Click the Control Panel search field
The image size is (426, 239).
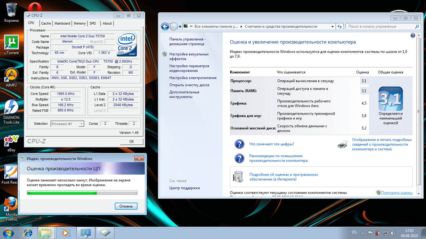[380, 27]
